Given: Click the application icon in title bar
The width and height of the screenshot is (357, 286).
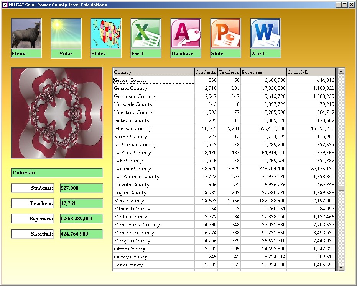Looking at the screenshot, I should tap(5, 5).
